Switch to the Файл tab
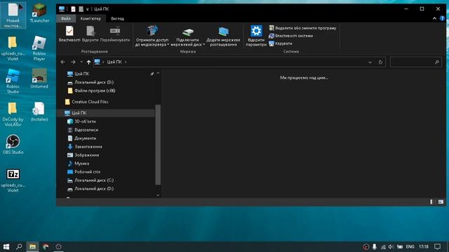Screen dimensions: 449x252 point(65,19)
